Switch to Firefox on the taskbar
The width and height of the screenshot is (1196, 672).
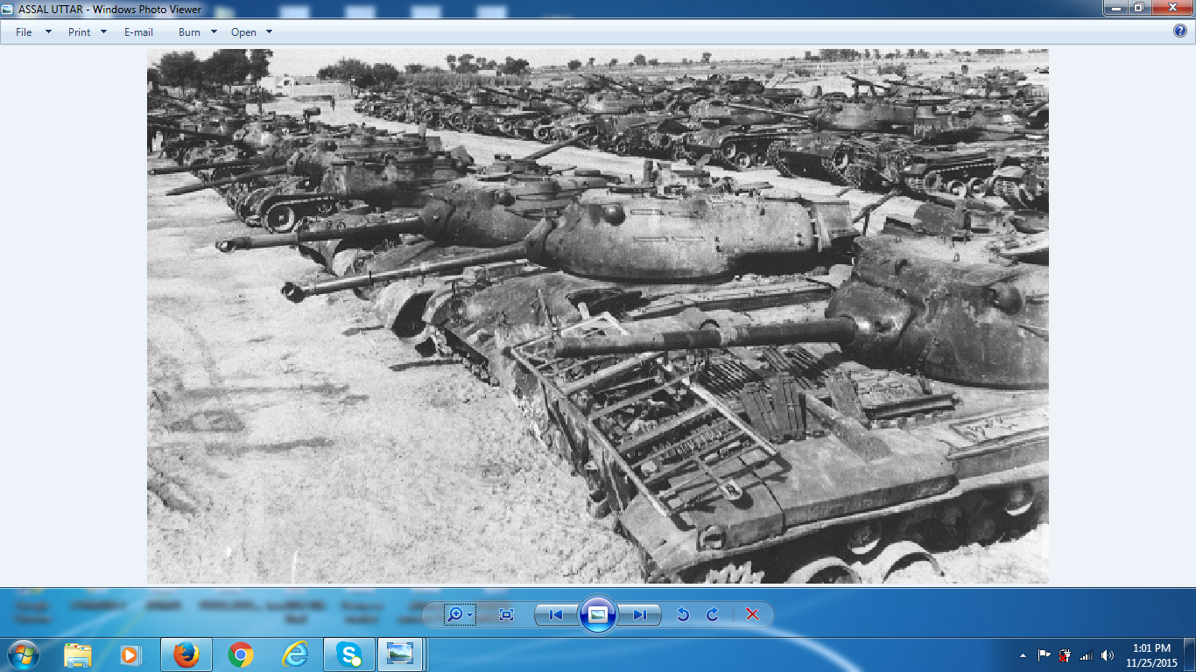186,654
